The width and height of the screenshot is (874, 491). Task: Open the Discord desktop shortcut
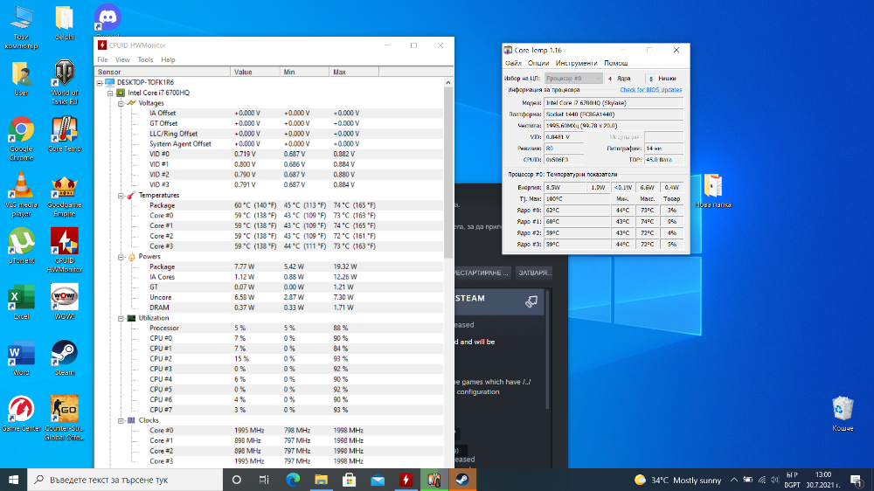(x=107, y=17)
